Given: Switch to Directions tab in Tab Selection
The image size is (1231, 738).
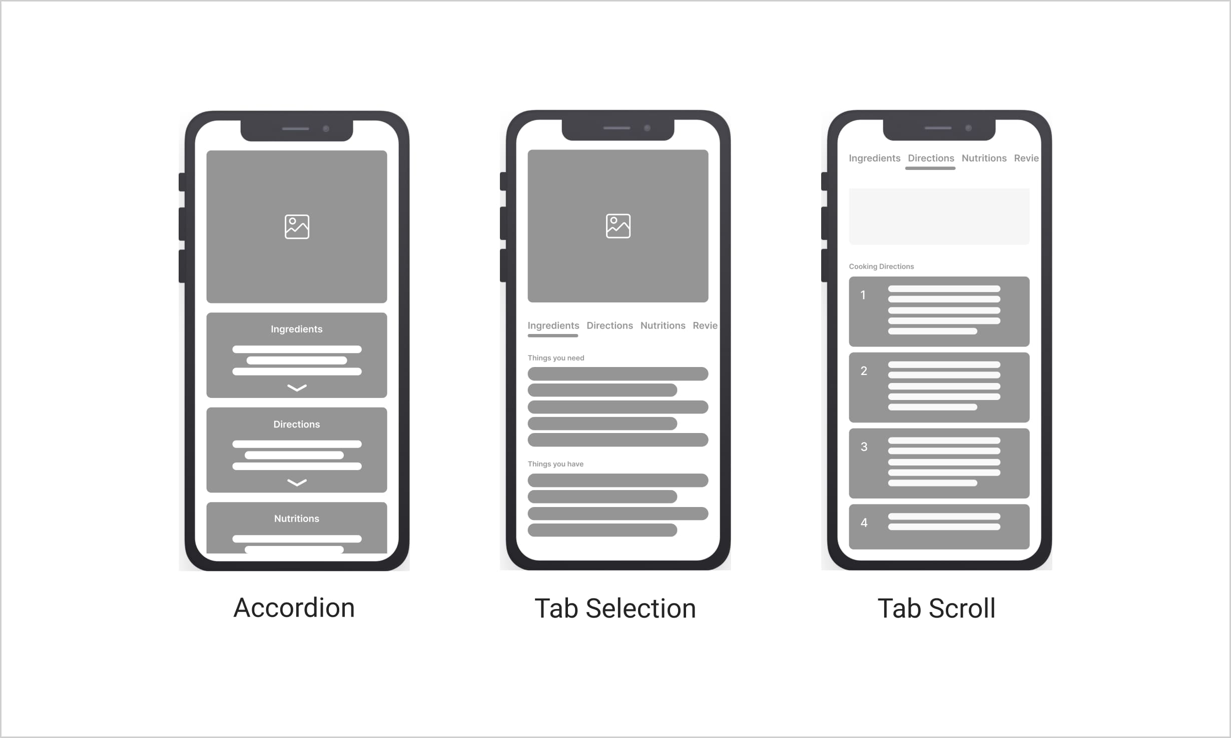Looking at the screenshot, I should 608,325.
